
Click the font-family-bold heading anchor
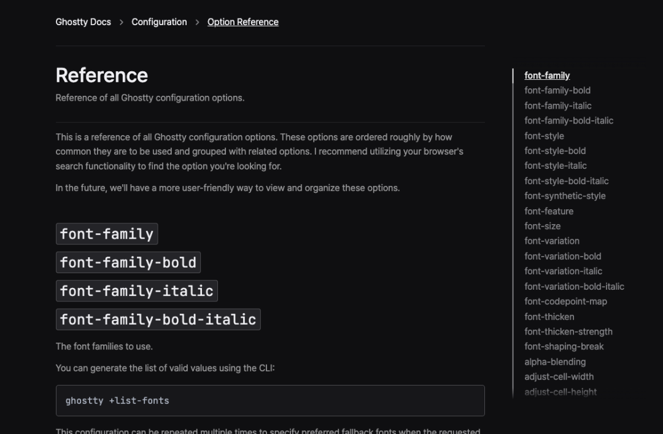(x=128, y=262)
